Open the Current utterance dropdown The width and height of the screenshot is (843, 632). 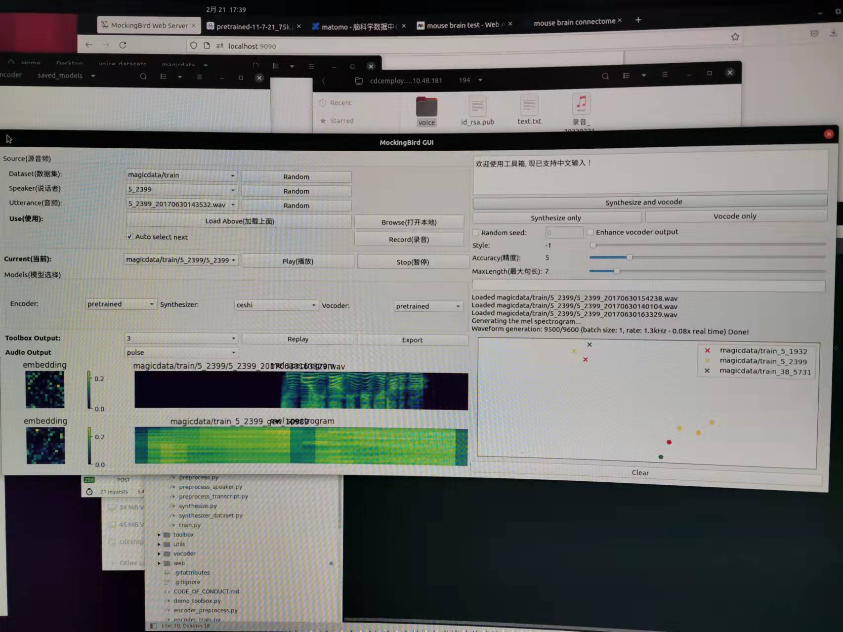(181, 260)
